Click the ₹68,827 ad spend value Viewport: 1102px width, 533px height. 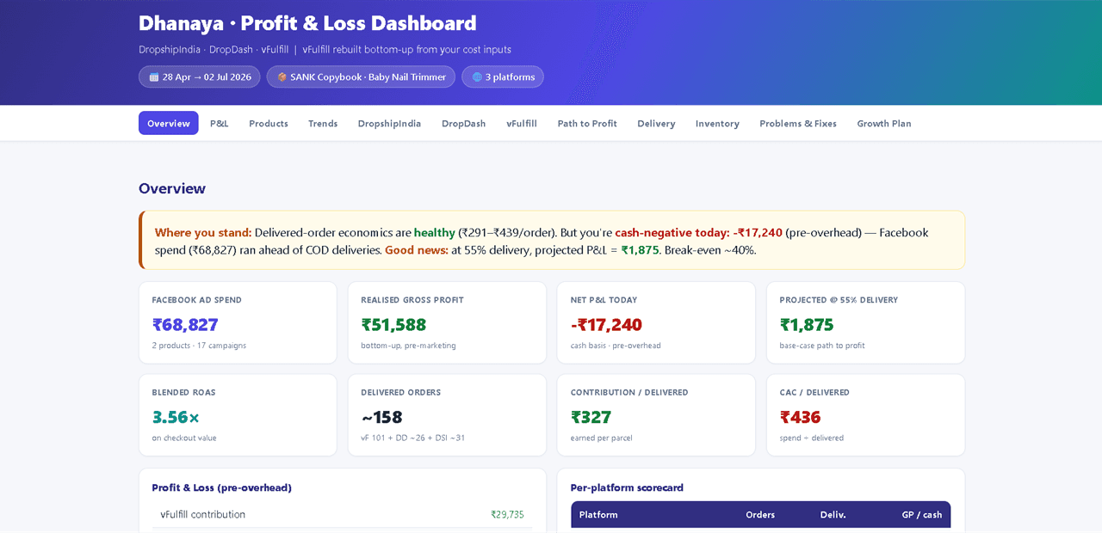point(185,325)
